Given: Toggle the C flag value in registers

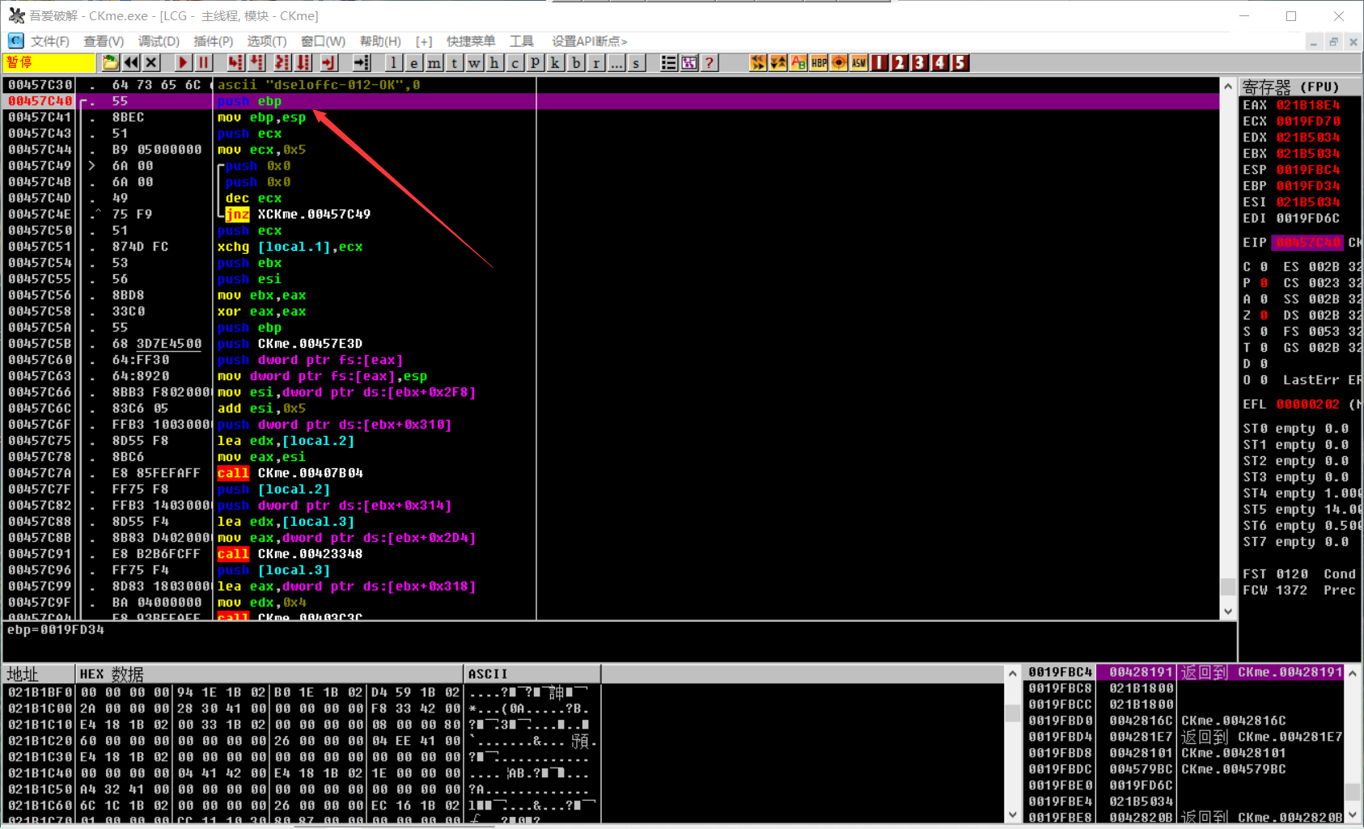Looking at the screenshot, I should click(1264, 267).
